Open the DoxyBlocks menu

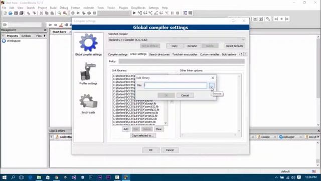coord(138,8)
